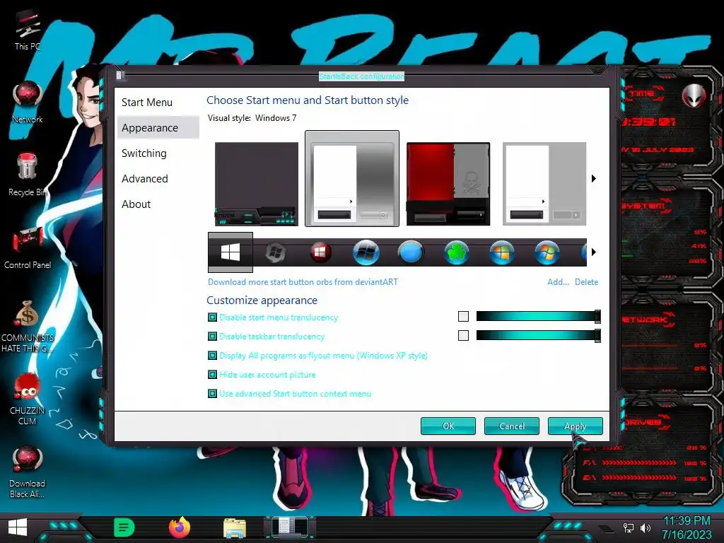Select the plain white-gray visual style thumbnail
The image size is (724, 543).
544,184
